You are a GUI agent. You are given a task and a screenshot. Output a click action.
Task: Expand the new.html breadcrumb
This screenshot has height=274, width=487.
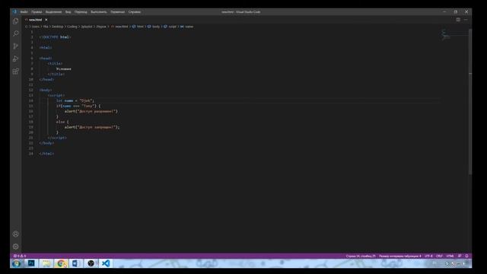click(120, 27)
